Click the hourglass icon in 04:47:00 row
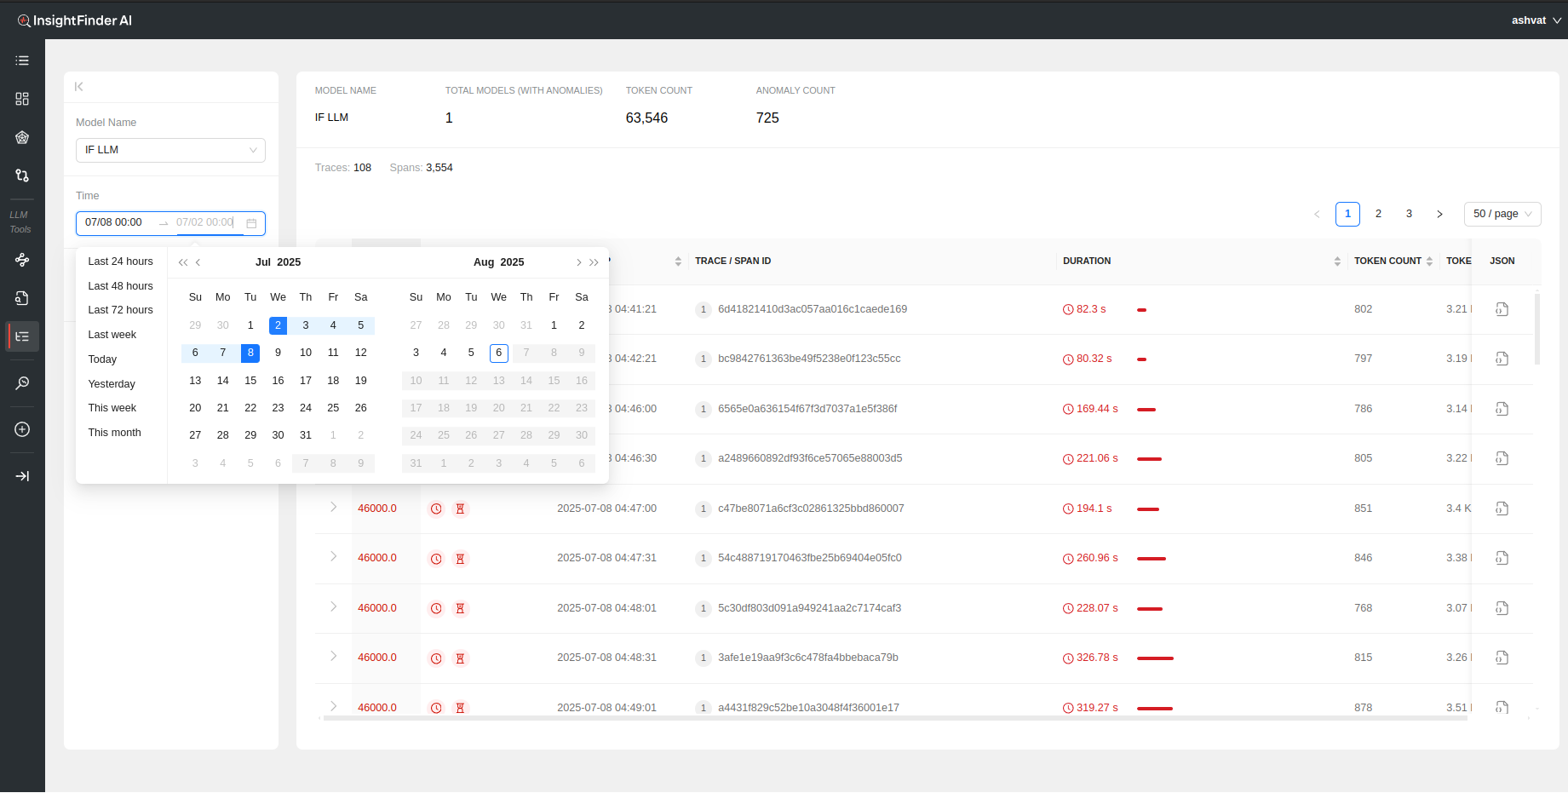 coord(460,509)
